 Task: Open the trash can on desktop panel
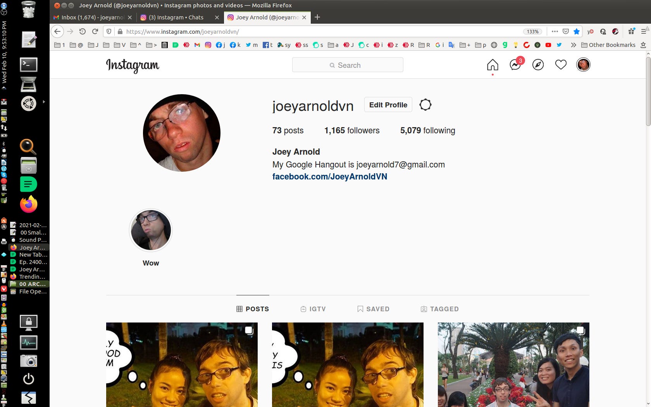click(x=29, y=9)
